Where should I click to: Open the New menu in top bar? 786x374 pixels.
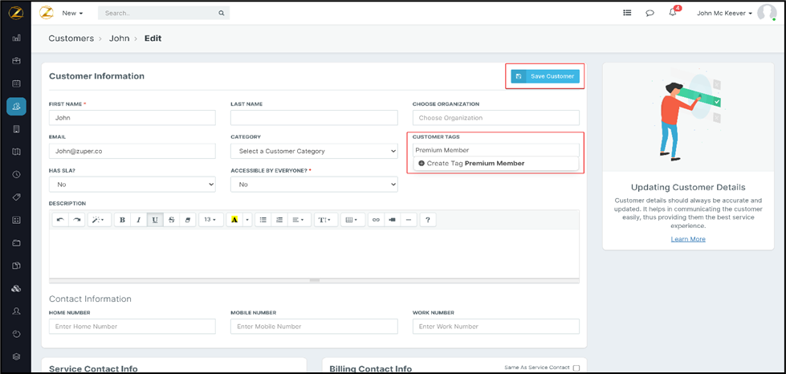pos(72,13)
